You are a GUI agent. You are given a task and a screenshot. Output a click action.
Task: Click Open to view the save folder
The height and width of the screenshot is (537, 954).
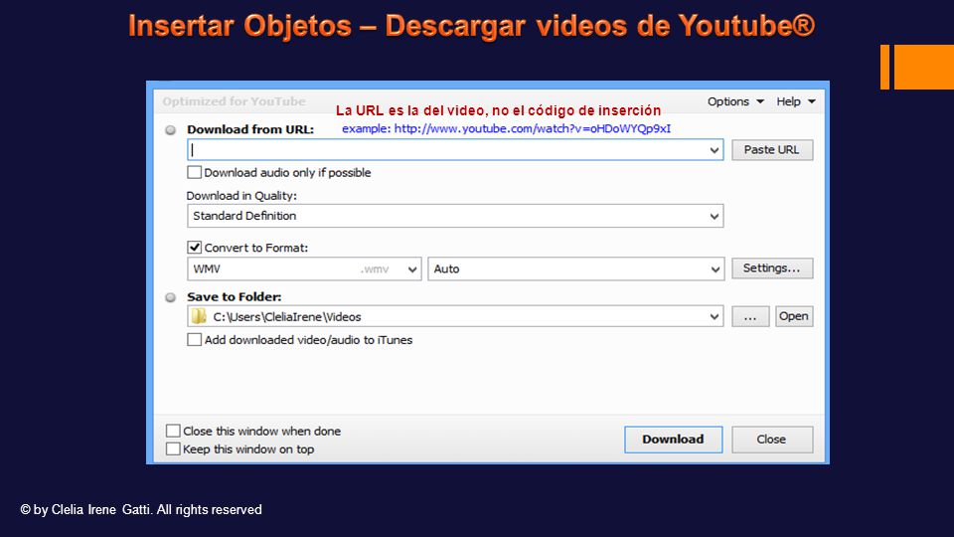point(794,316)
